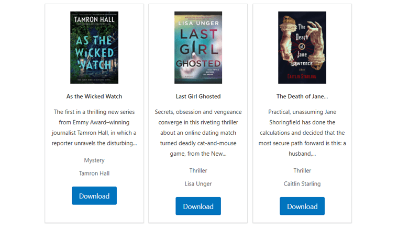The height and width of the screenshot is (231, 398).
Task: Click the truncated The Death of Jane... title
Action: 302,97
